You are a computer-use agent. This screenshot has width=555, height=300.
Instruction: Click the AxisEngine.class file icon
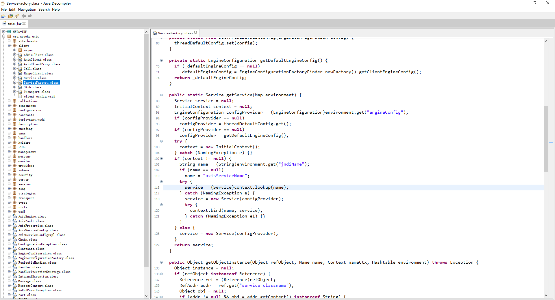(15, 216)
